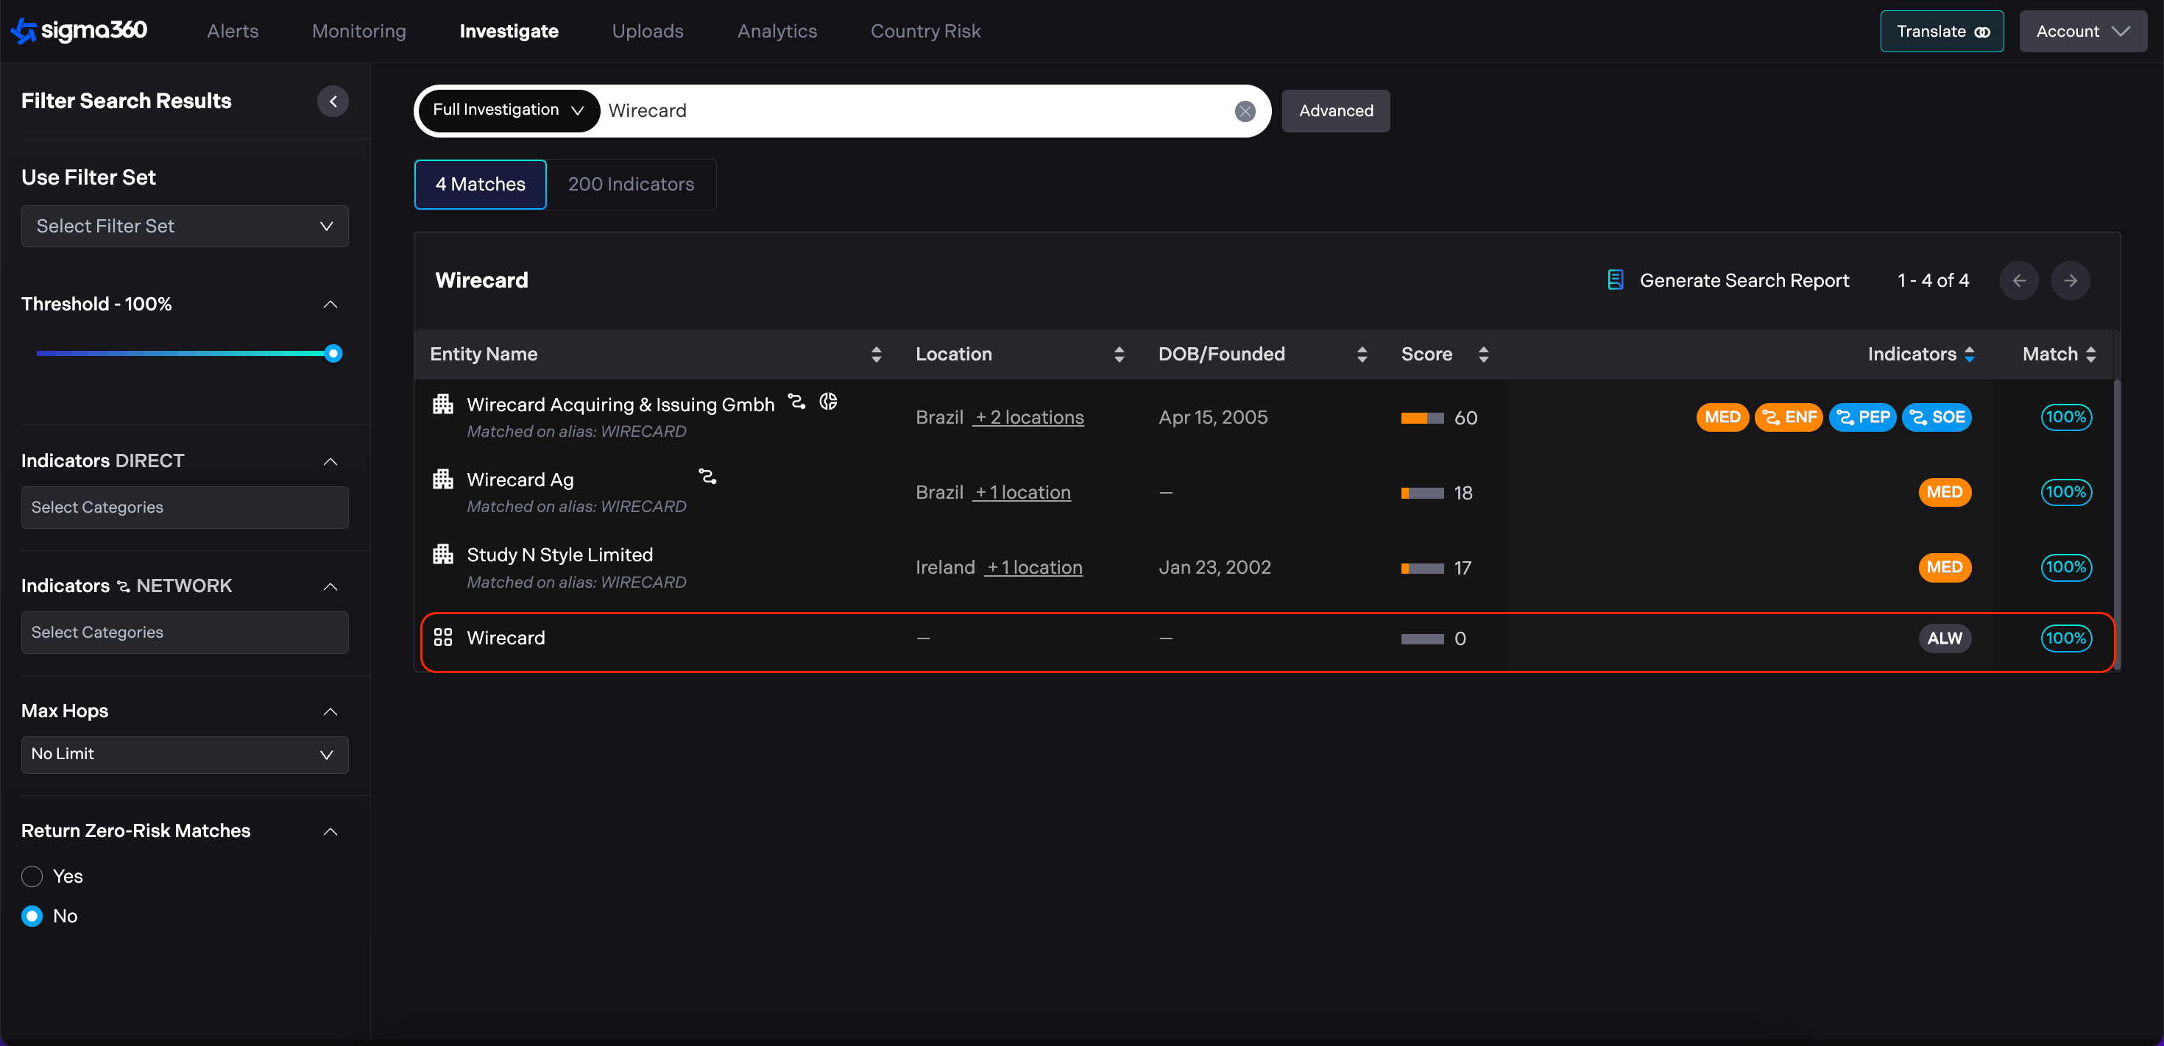Sort results by Entity Name
The width and height of the screenshot is (2164, 1046).
[876, 355]
